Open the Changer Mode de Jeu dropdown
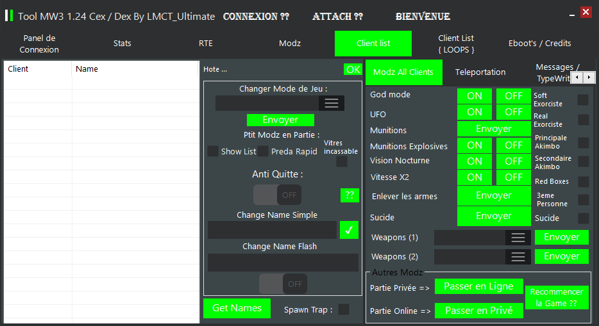Image resolution: width=599 pixels, height=326 pixels. [331, 103]
